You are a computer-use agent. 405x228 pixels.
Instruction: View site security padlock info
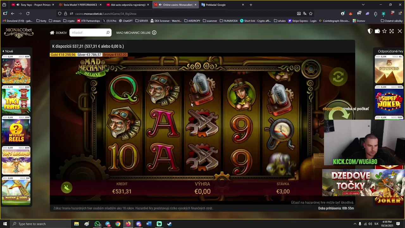click(65, 14)
